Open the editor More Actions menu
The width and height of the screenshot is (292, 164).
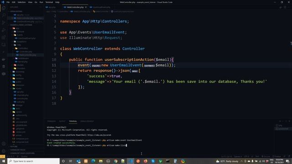pyautogui.click(x=289, y=7)
